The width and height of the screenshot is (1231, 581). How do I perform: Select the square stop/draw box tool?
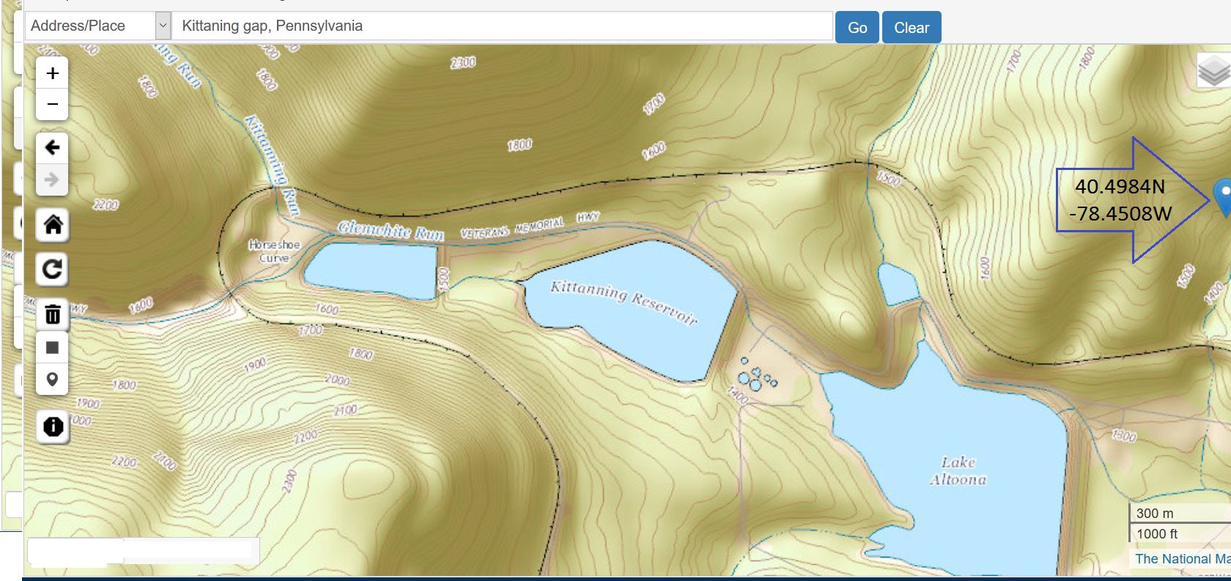[x=52, y=347]
